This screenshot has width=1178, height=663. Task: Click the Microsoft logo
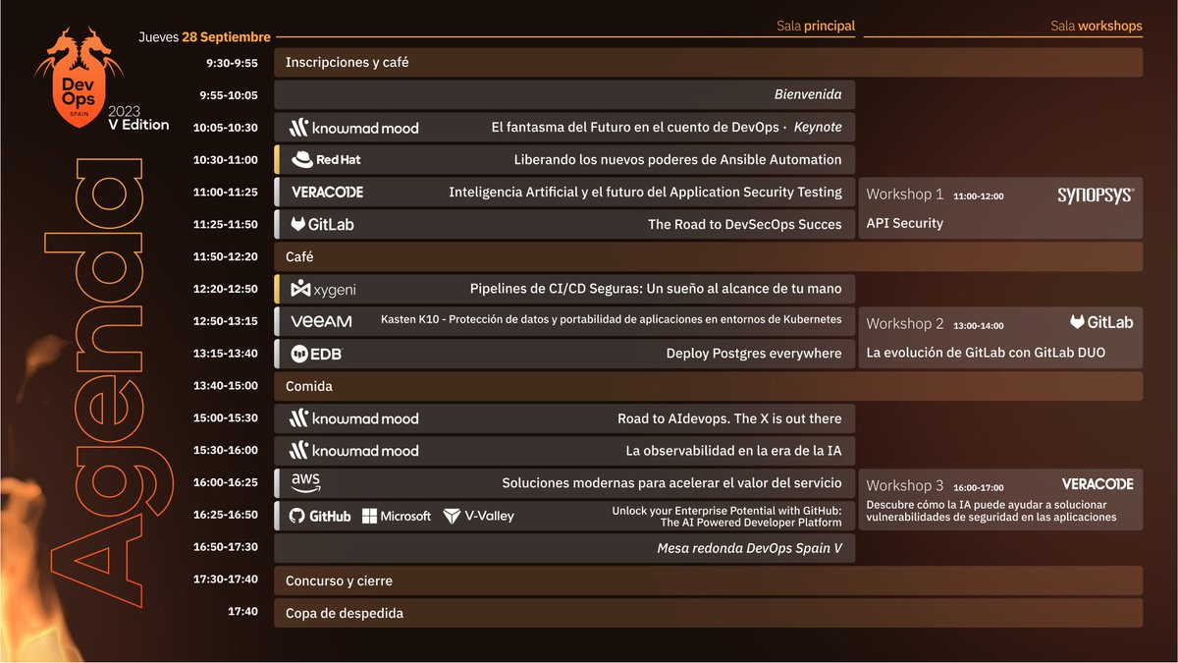click(397, 516)
